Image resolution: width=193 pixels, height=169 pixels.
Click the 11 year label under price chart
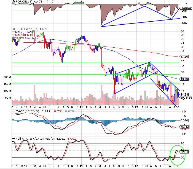point(81,107)
